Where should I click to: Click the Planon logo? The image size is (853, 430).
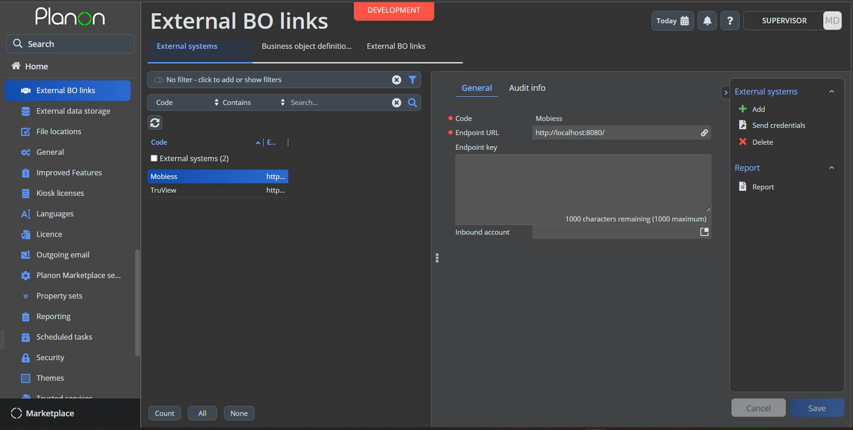70,17
